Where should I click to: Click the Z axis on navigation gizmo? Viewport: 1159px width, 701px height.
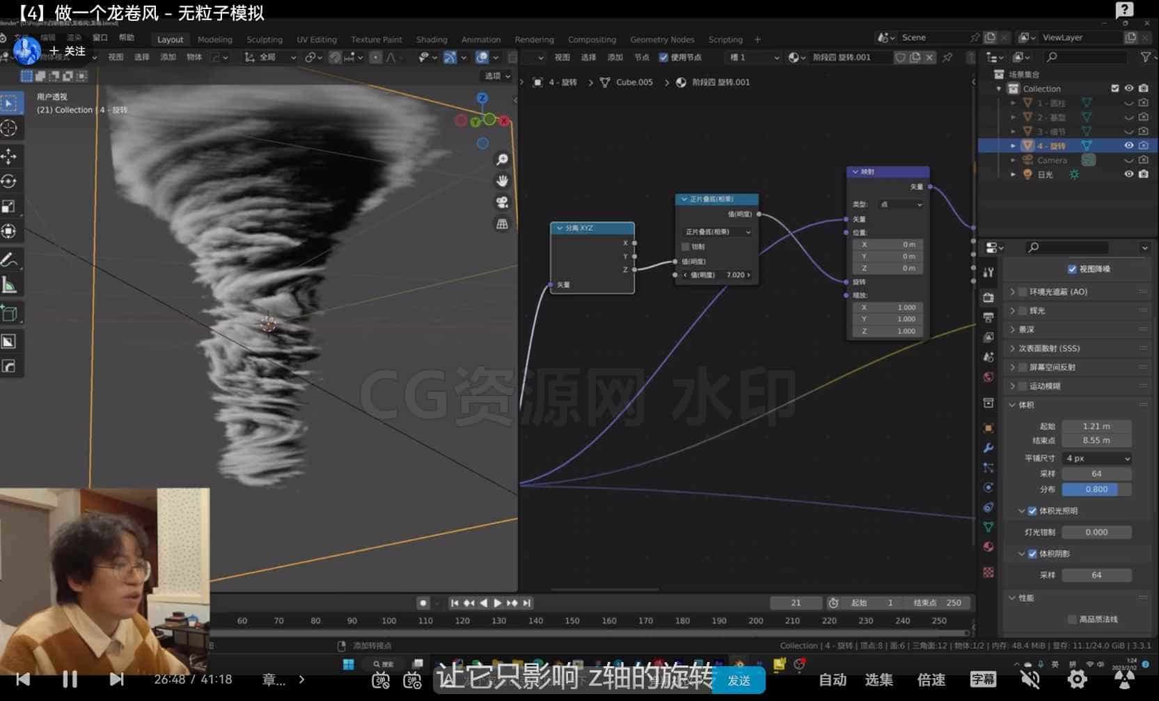(x=482, y=98)
